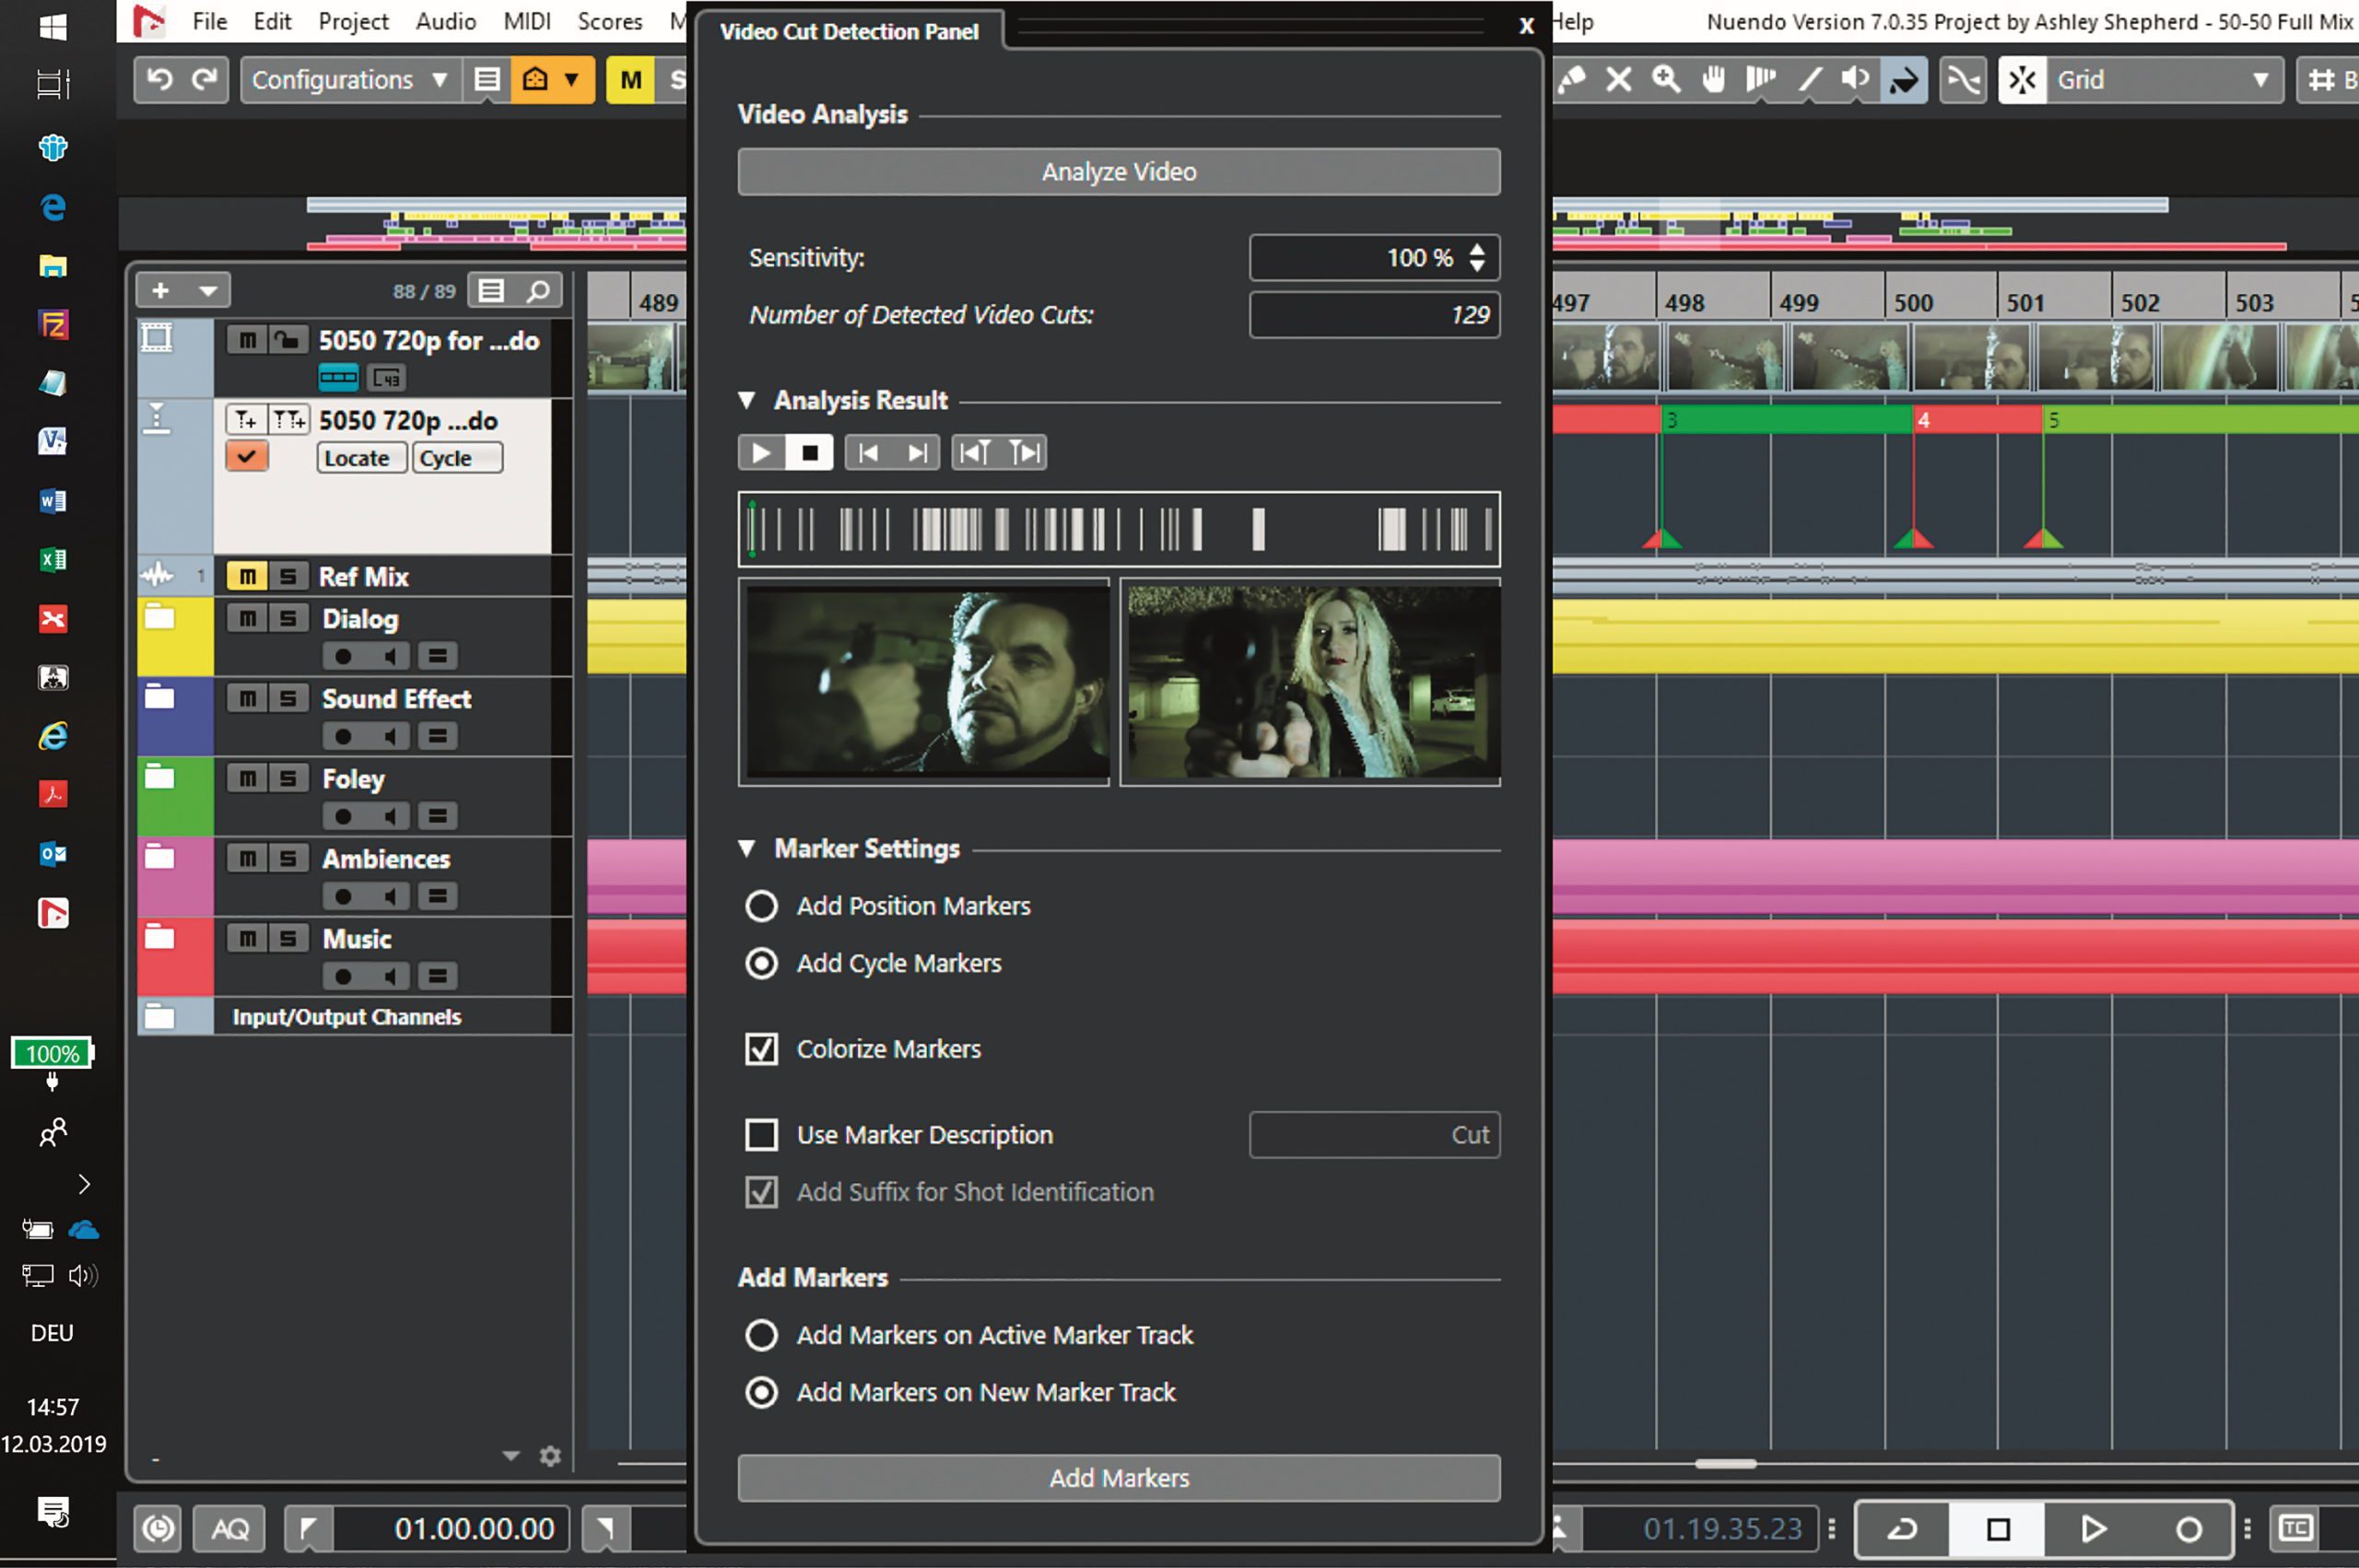Viewport: 2359px width, 1568px height.
Task: Select the Hand tool in the toolbar
Action: click(1712, 79)
